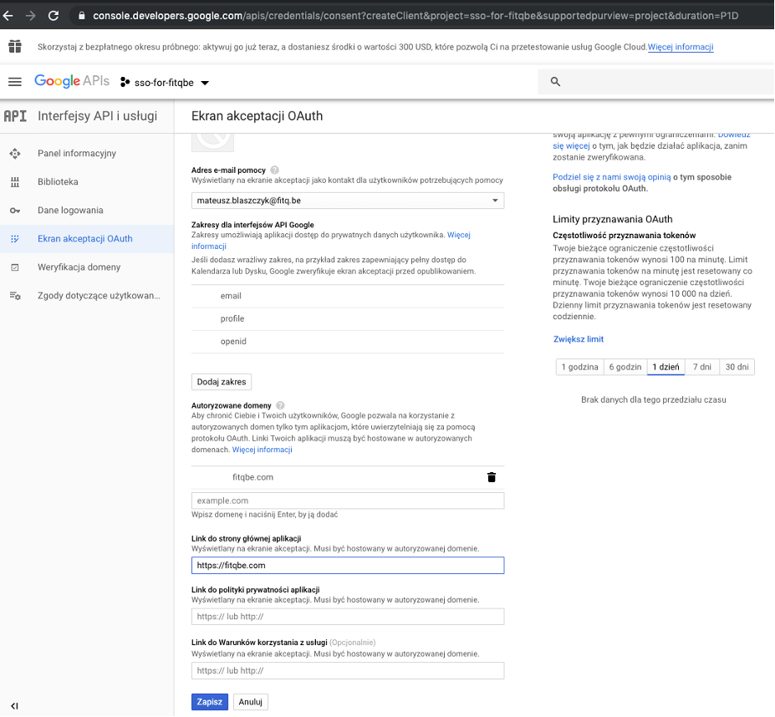The height and width of the screenshot is (717, 775).
Task: Click the privacy policy link input field
Action: click(348, 617)
